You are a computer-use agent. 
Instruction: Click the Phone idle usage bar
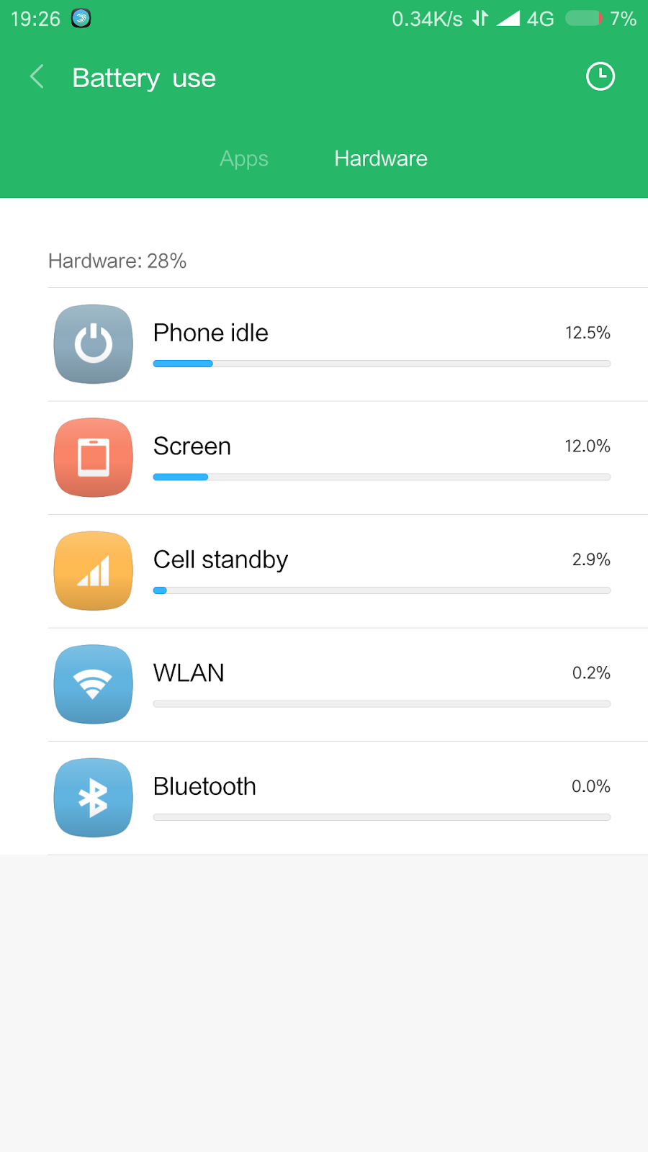click(x=382, y=364)
